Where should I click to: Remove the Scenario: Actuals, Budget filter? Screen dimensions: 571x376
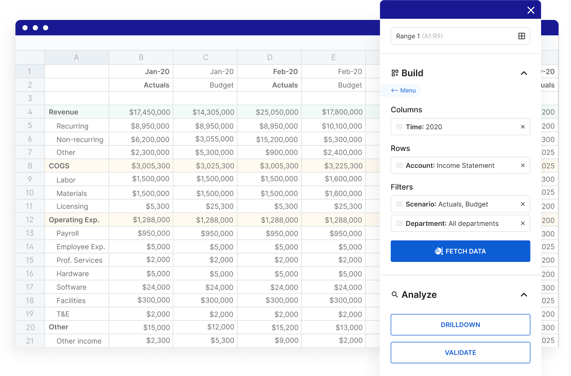[522, 204]
